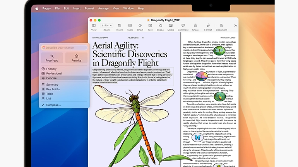Add a Table from the toolbar
Screen dimensions: 298x167
click(130, 27)
